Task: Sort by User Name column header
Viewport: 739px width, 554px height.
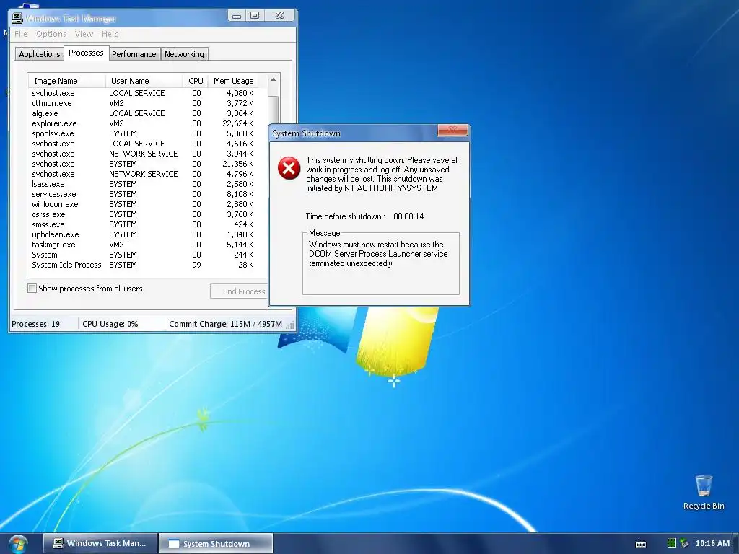Action: pyautogui.click(x=144, y=81)
